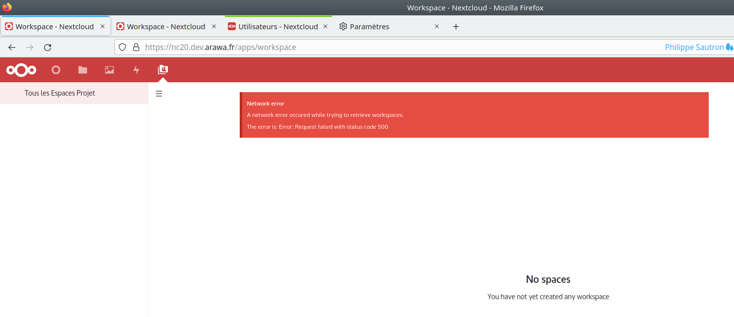Open the Files app folder icon
Screen dimensions: 734x317
pos(82,69)
